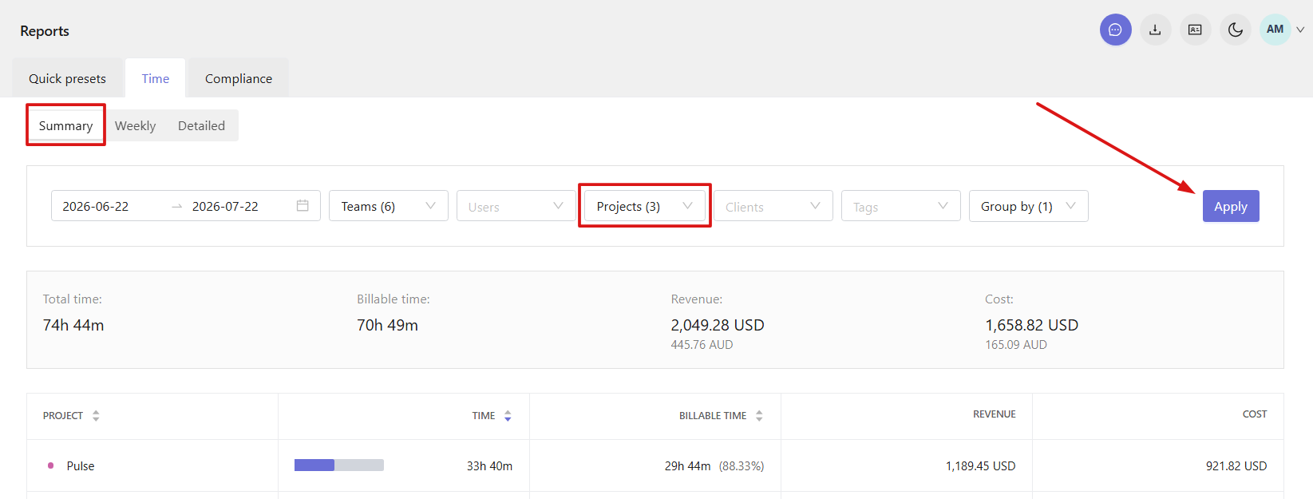The height and width of the screenshot is (499, 1313).
Task: Click the Pulse project color dot
Action: (51, 465)
